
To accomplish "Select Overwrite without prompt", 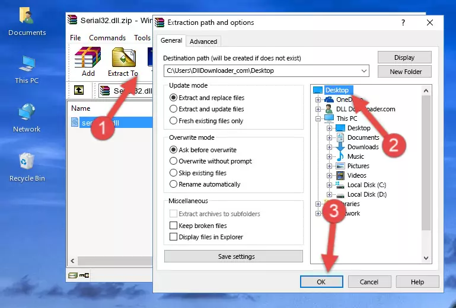I will tap(211, 161).
